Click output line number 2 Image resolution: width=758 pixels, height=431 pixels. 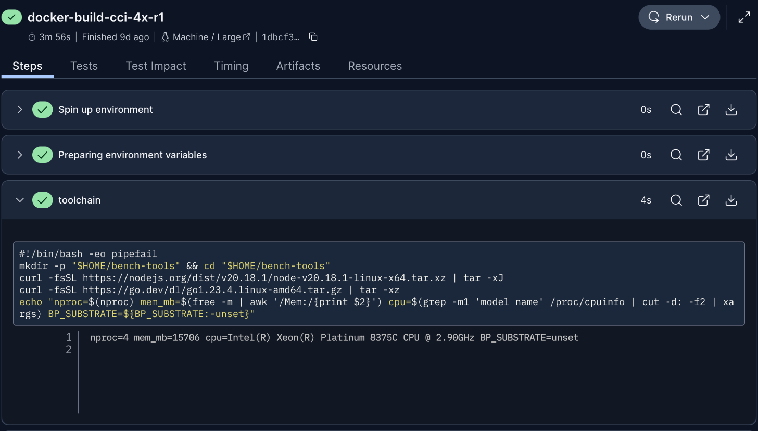click(x=69, y=350)
